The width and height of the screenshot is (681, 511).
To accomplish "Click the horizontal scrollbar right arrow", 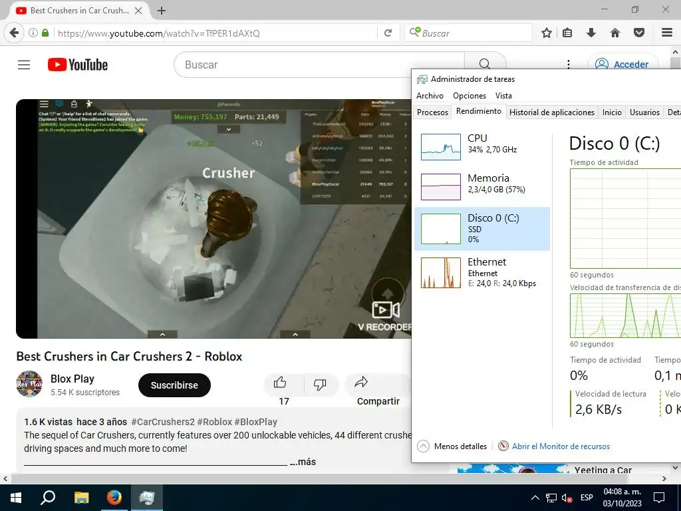I will pyautogui.click(x=664, y=479).
